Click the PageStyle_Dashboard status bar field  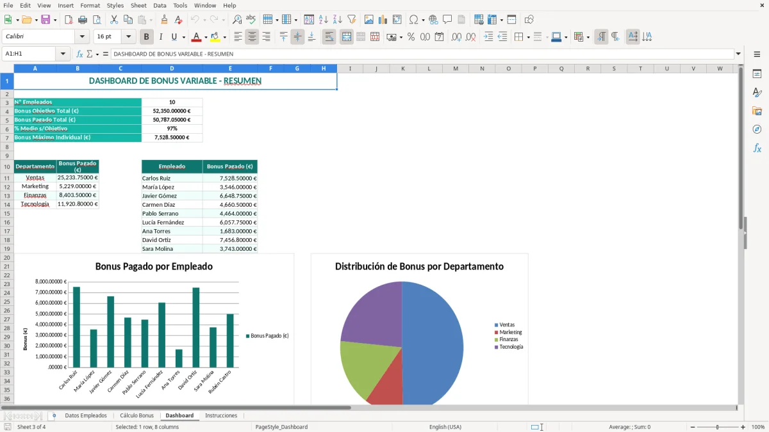coord(281,427)
